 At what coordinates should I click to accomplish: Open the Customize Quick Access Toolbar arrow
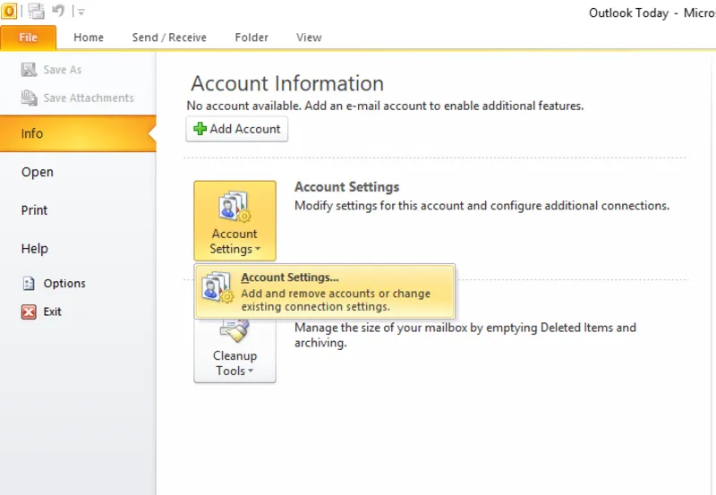click(81, 12)
